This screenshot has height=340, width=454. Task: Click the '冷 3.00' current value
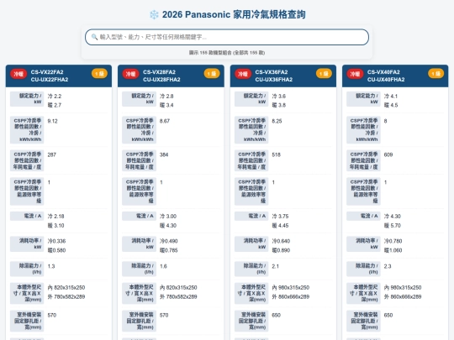[x=168, y=217]
